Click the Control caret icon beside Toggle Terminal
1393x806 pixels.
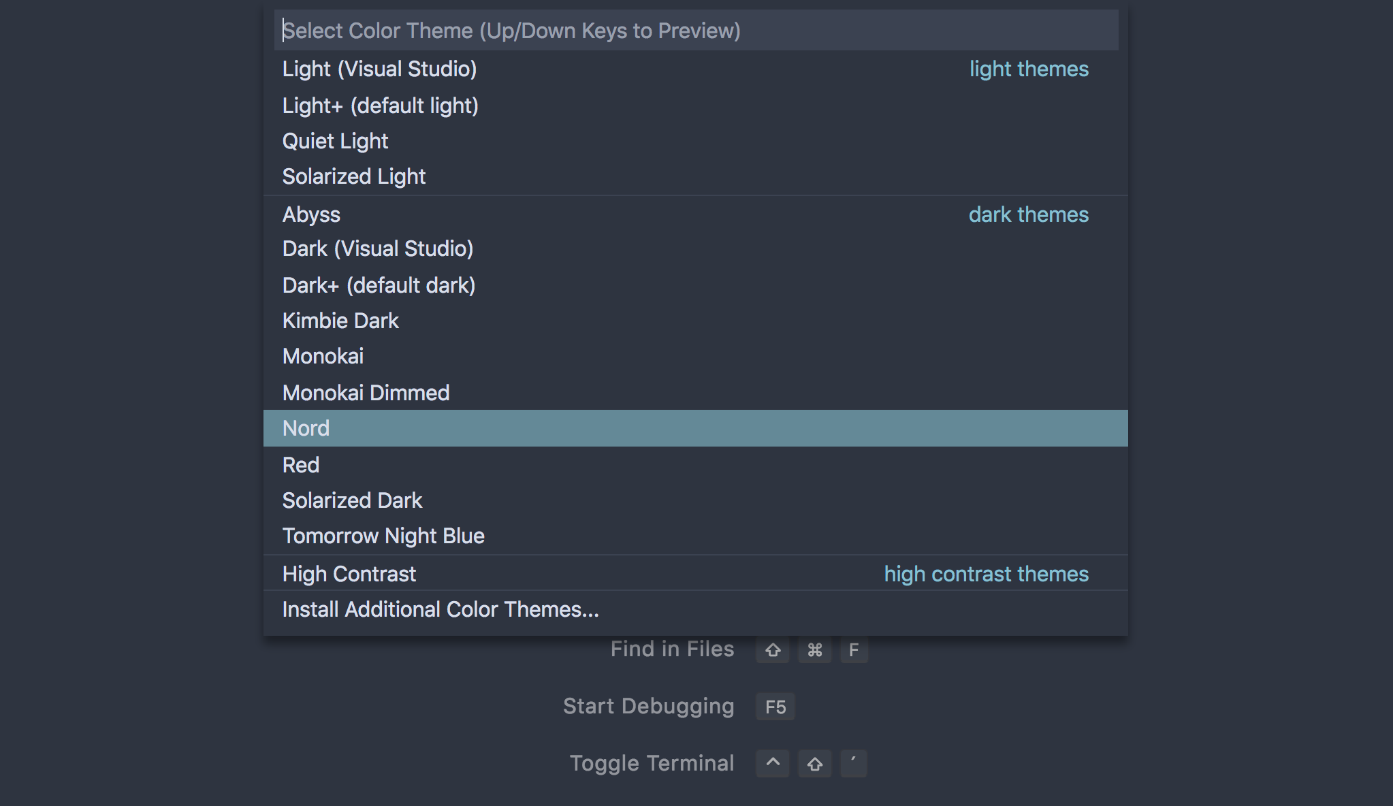click(x=773, y=763)
